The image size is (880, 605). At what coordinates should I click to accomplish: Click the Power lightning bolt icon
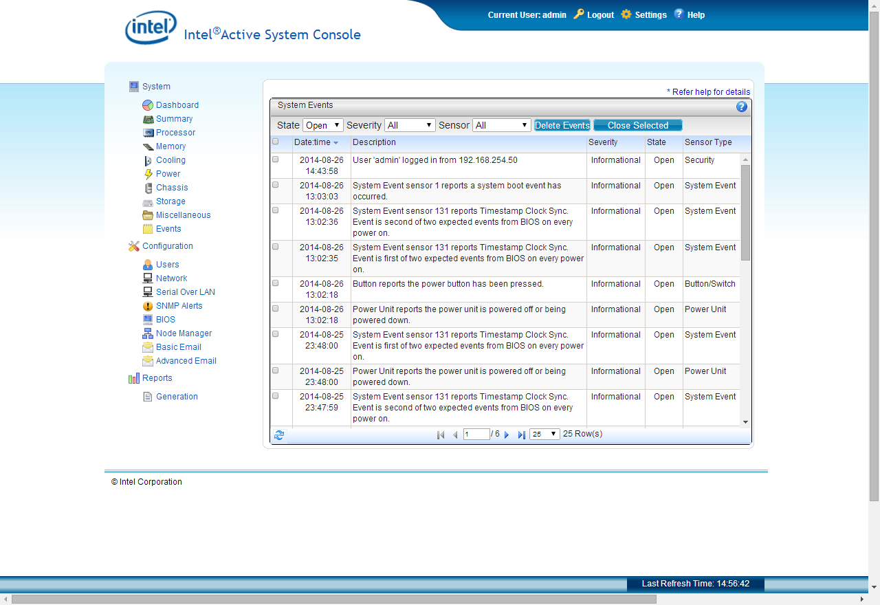pyautogui.click(x=148, y=174)
